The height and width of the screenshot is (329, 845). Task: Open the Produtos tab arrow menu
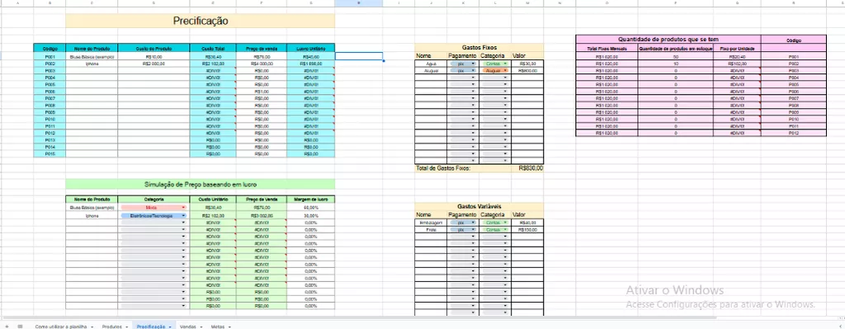[x=126, y=327]
